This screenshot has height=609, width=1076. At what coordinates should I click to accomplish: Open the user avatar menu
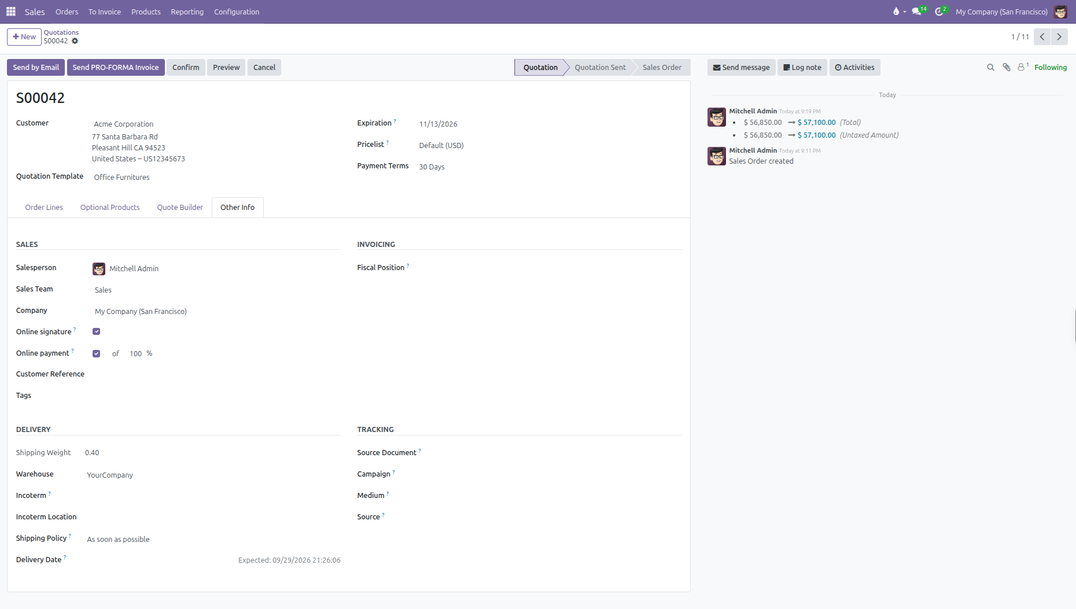pyautogui.click(x=1060, y=12)
